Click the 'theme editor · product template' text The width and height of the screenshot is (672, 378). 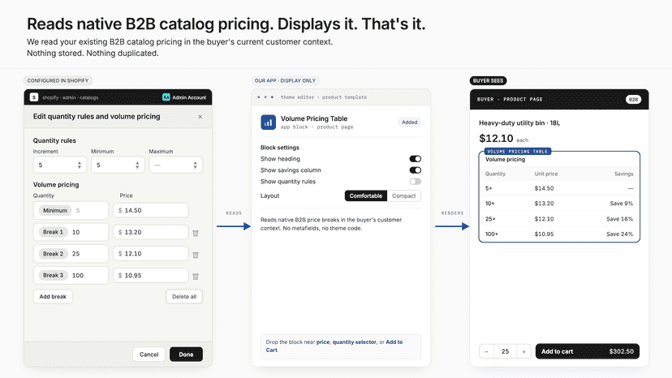324,97
